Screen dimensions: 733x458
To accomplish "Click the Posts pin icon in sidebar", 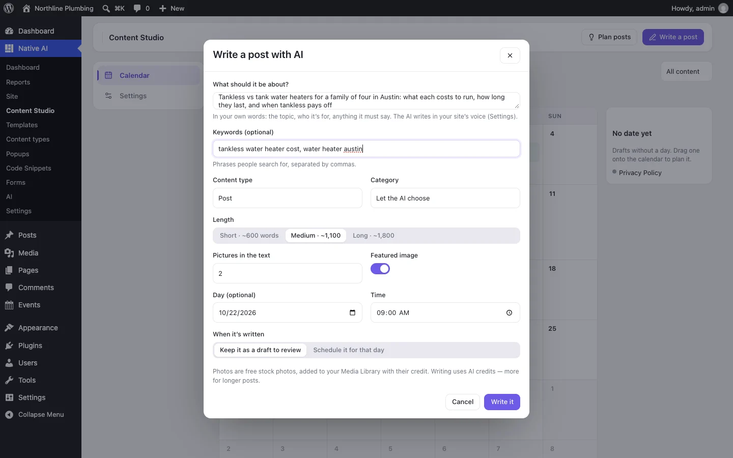I will click(x=9, y=235).
